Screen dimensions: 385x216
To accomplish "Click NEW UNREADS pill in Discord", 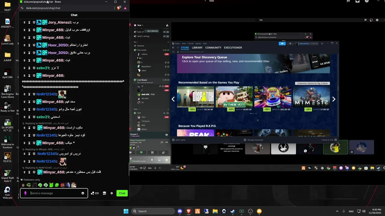I will (x=151, y=31).
